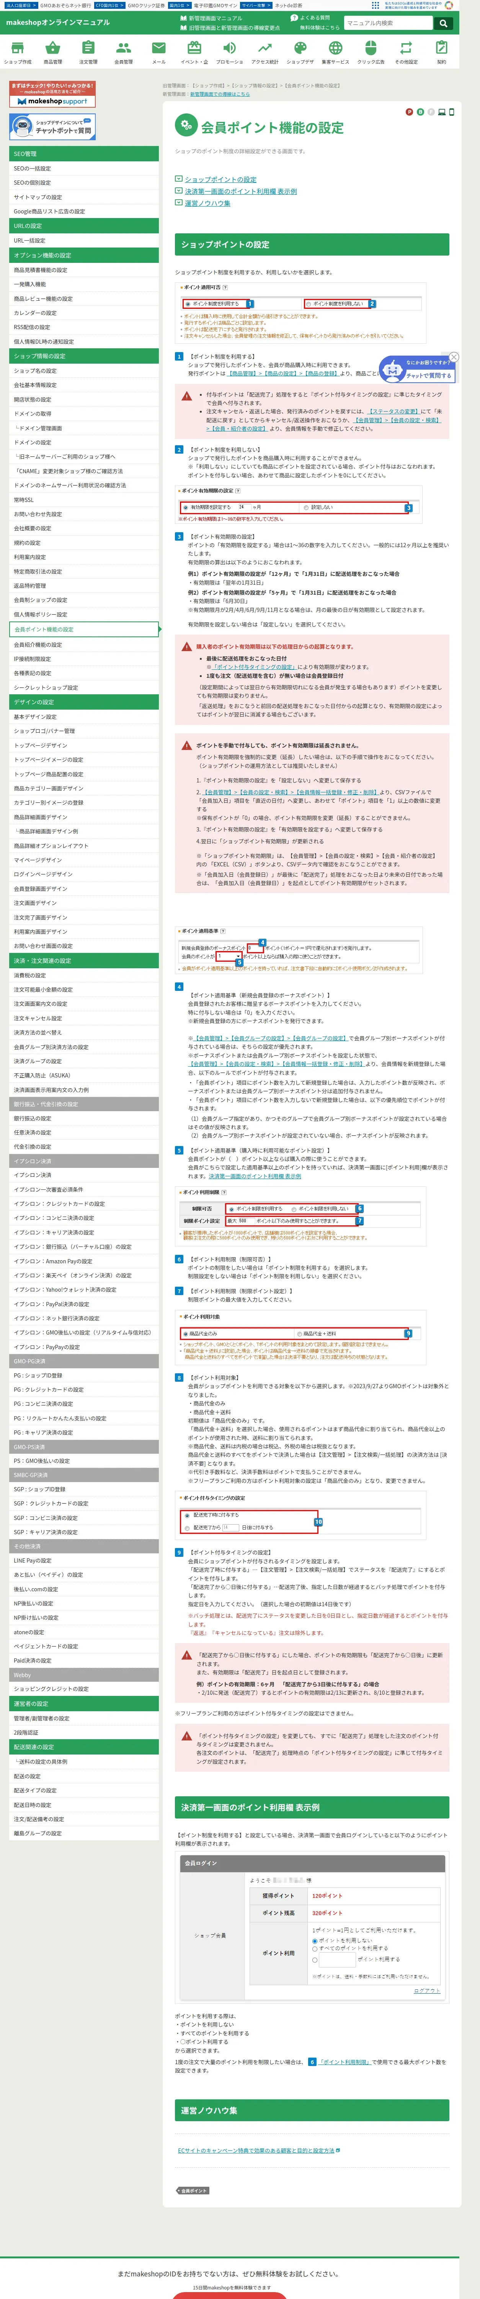Expand オプション機能の設定 sidebar section
480x2299 pixels.
coord(84,255)
